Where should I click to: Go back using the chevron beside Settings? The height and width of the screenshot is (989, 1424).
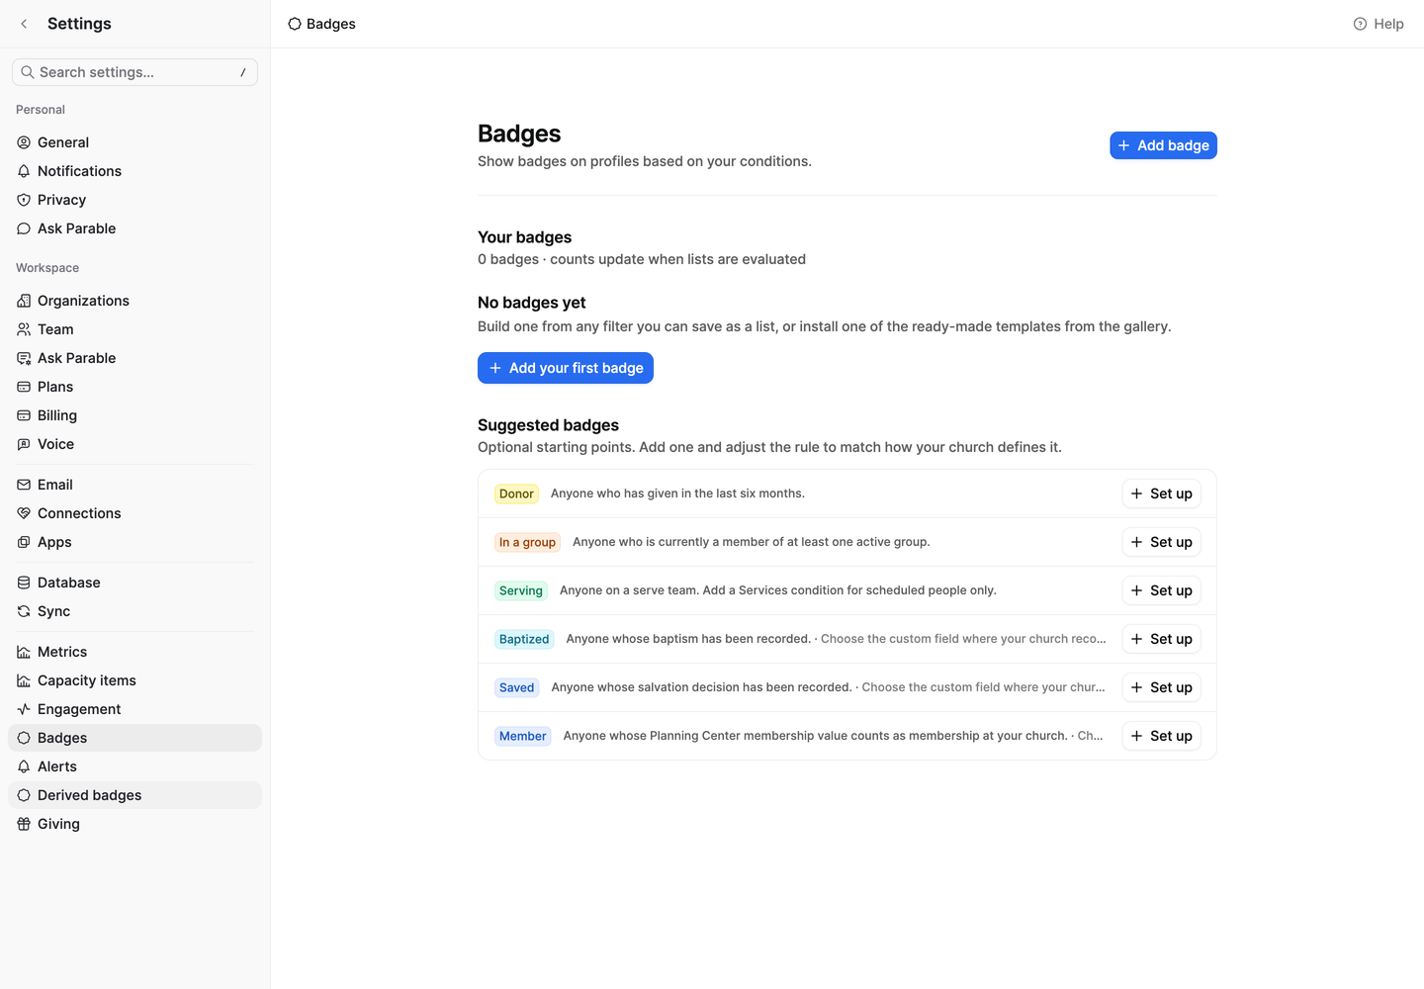click(x=24, y=24)
